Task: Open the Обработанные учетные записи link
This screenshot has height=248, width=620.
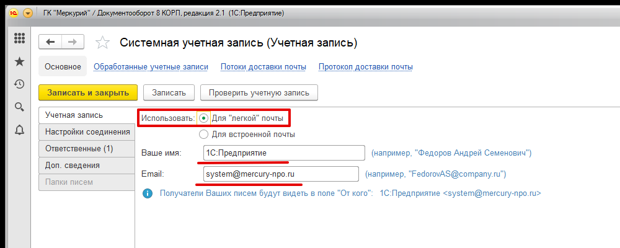Action: pyautogui.click(x=151, y=67)
